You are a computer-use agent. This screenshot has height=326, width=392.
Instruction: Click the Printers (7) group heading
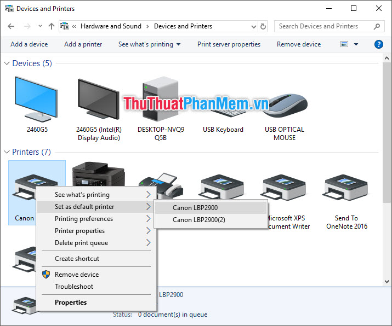click(x=31, y=152)
